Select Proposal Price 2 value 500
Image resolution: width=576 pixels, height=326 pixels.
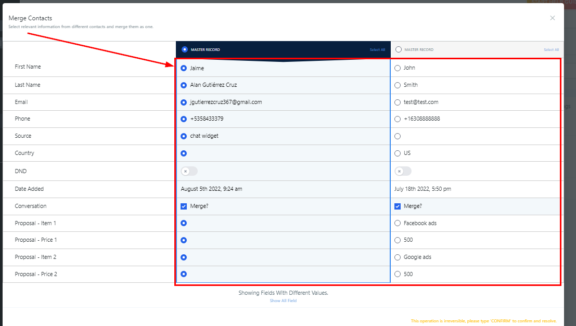coord(398,274)
